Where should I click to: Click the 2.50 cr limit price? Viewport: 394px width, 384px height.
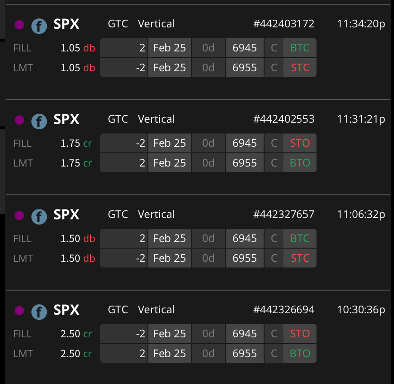click(76, 354)
